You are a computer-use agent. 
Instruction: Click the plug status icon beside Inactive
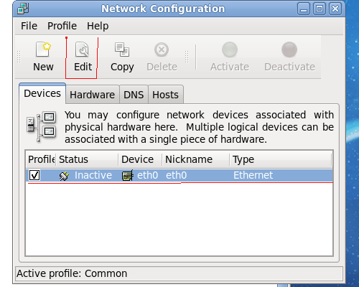pos(64,176)
